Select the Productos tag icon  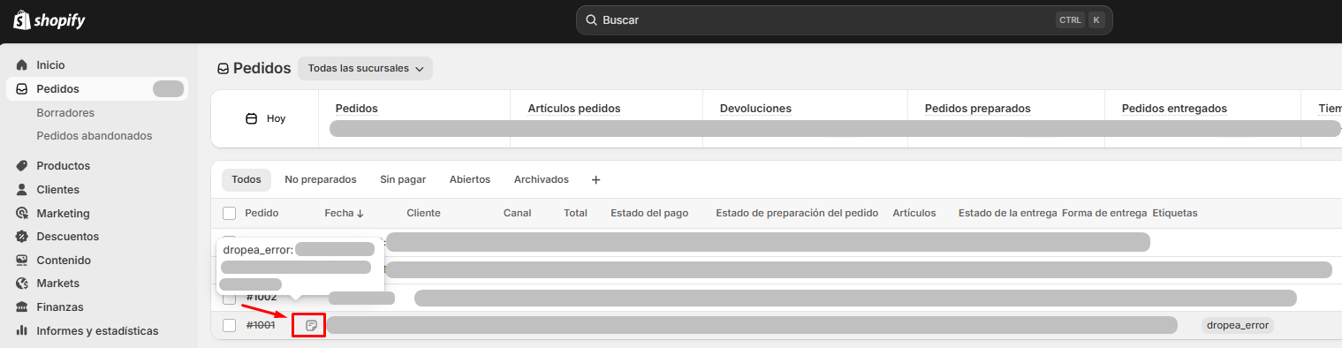[22, 166]
